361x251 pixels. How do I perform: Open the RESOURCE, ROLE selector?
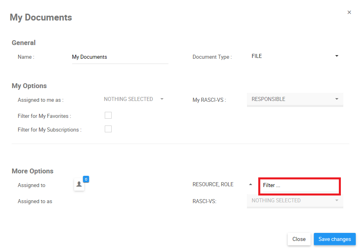(213, 185)
